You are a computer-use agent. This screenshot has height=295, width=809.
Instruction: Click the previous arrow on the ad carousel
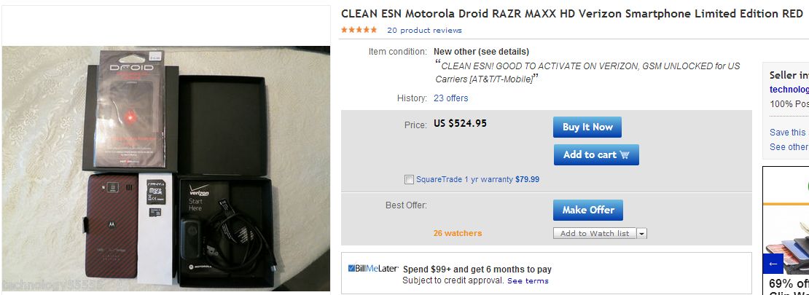pos(773,263)
